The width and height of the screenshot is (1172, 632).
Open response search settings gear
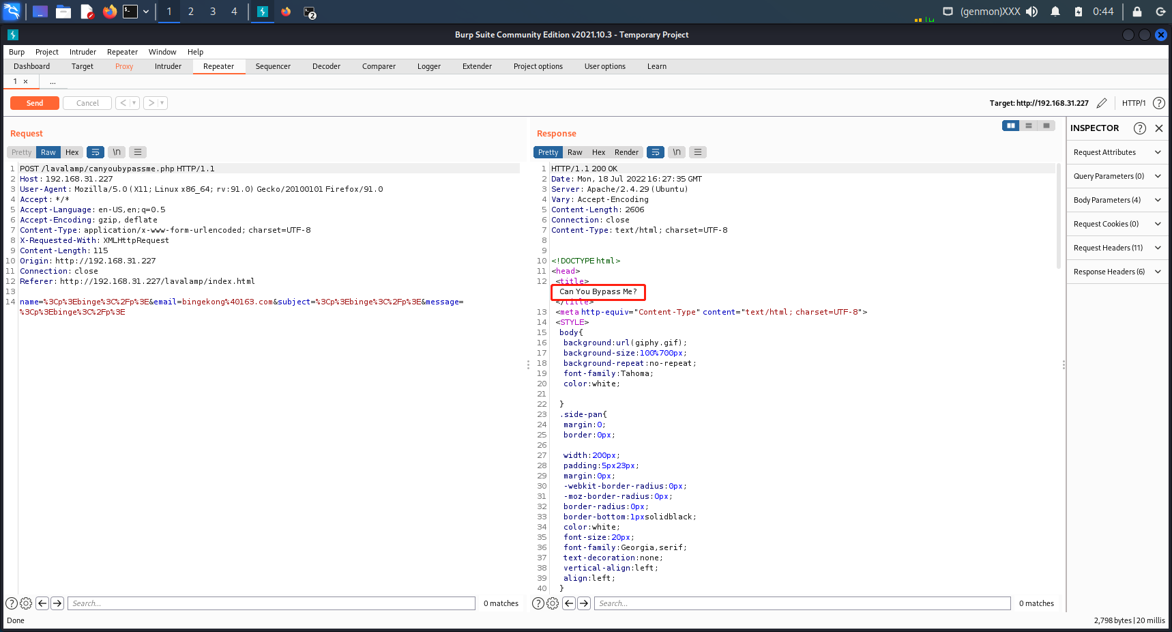[x=553, y=603]
